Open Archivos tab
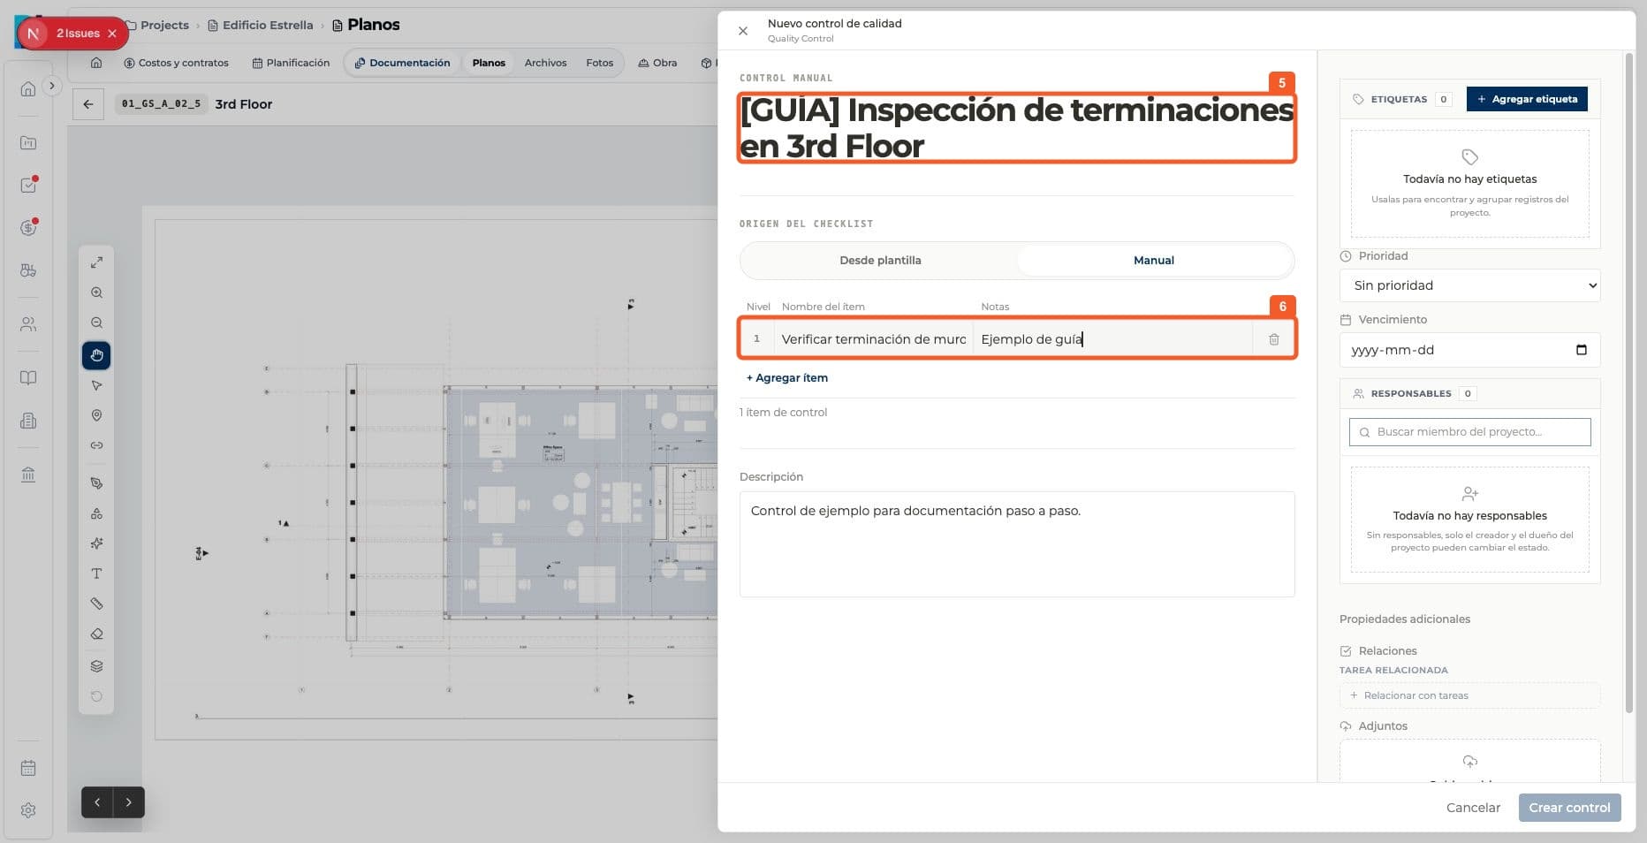The image size is (1647, 843). pyautogui.click(x=545, y=63)
